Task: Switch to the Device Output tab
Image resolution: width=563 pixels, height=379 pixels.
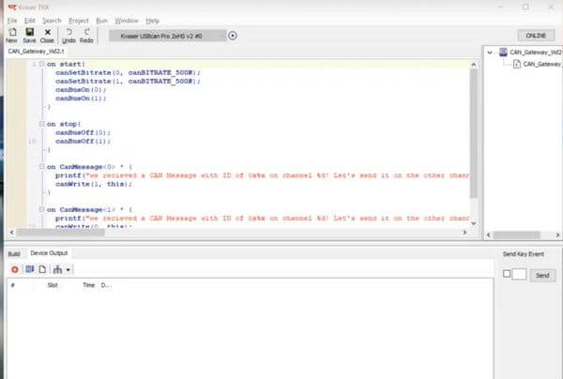Action: coord(49,253)
